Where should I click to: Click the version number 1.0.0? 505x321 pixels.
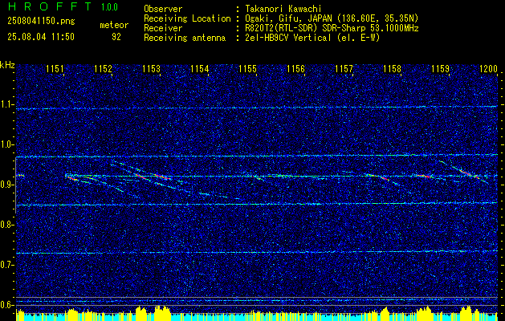pyautogui.click(x=109, y=7)
